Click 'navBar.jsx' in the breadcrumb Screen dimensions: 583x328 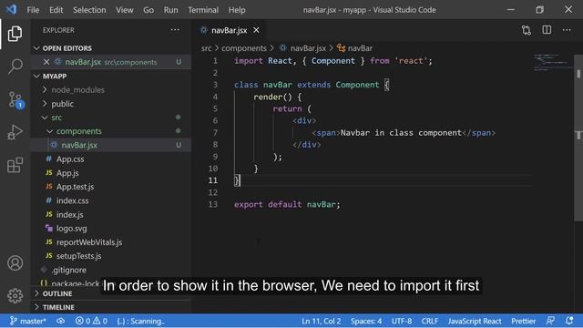tap(308, 48)
